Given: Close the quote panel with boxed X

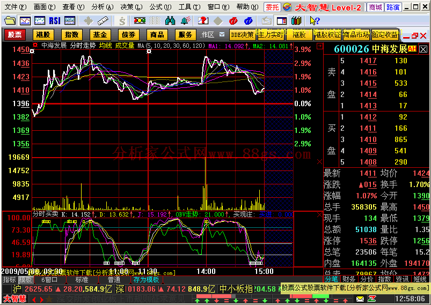Looking at the screenshot, I should [x=423, y=49].
